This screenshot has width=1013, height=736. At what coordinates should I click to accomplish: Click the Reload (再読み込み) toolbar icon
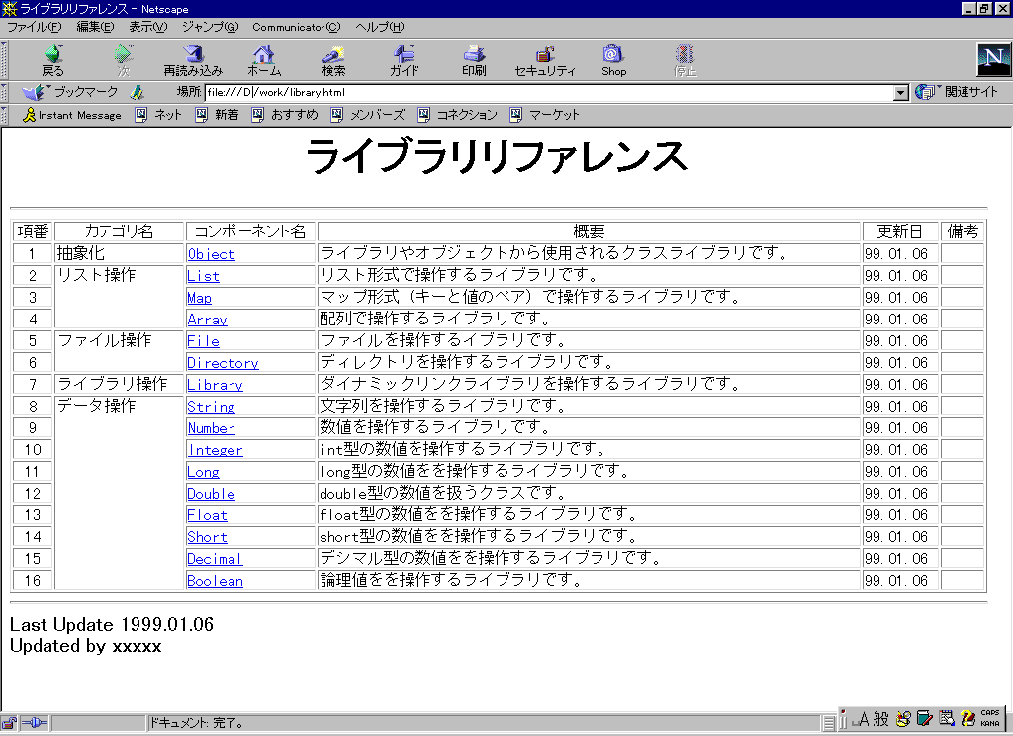[x=193, y=58]
